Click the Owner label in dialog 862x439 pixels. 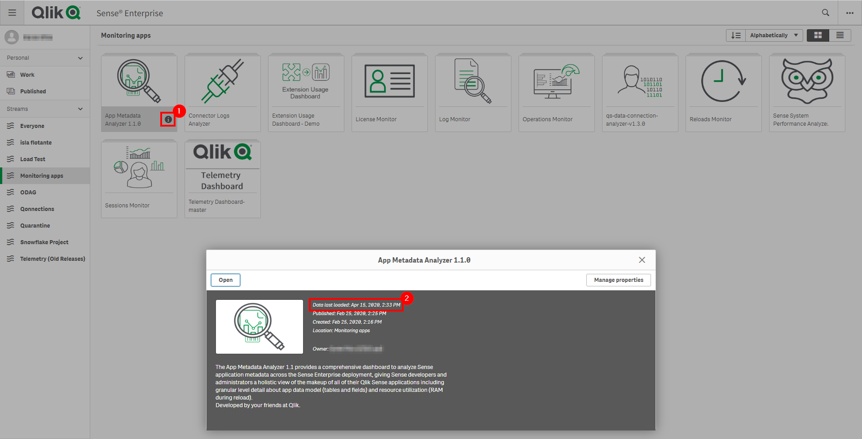tap(321, 349)
